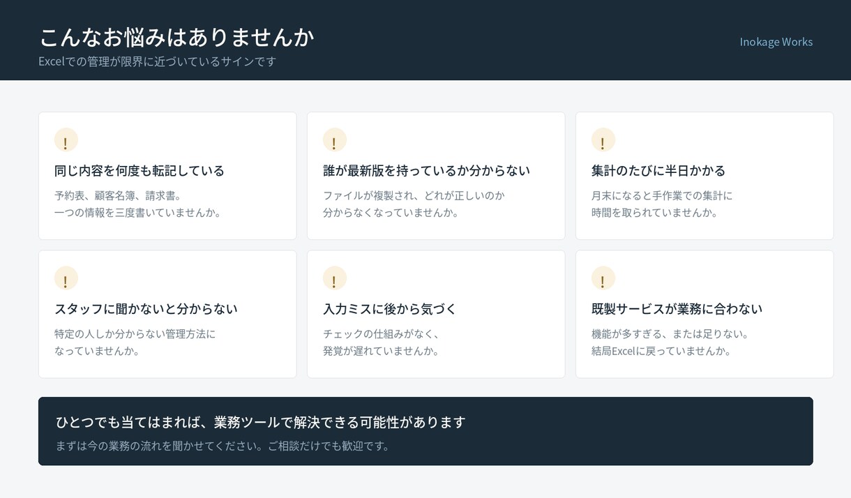Click text 特定の人しか分からない管理方法に
851x498 pixels.
tap(135, 333)
